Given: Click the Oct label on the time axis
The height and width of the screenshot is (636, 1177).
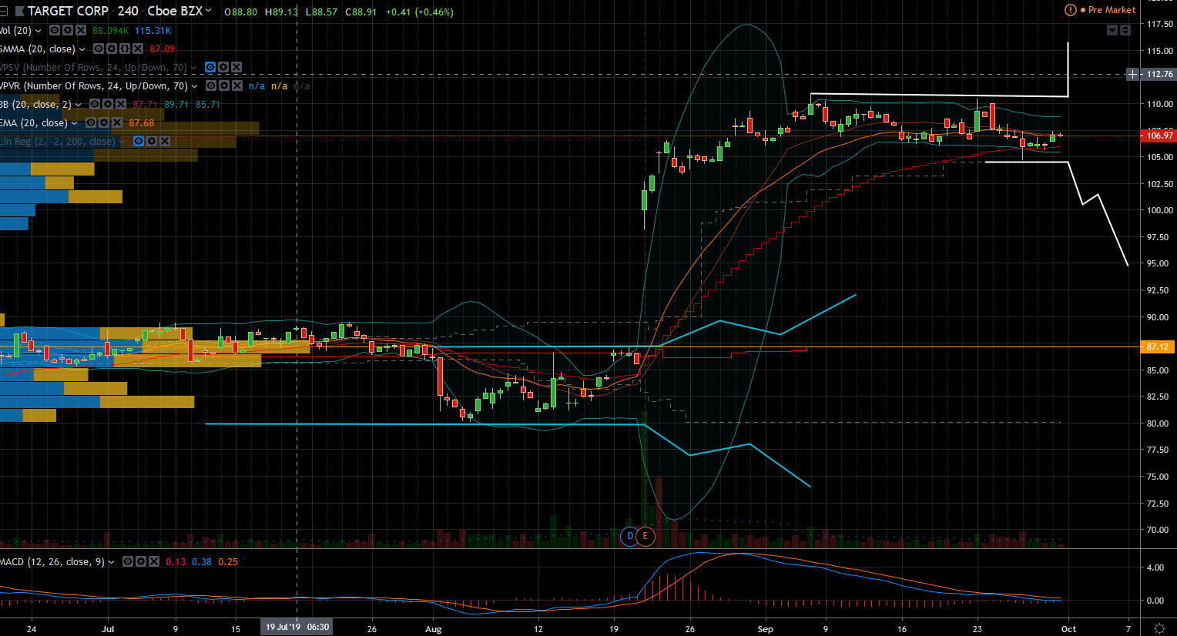Looking at the screenshot, I should [1068, 629].
